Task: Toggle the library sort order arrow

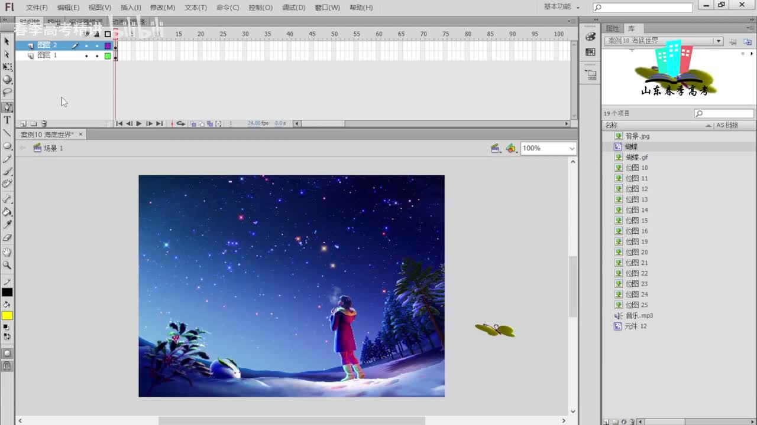Action: click(709, 126)
